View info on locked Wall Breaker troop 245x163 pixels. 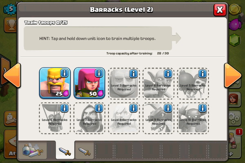point(203,73)
